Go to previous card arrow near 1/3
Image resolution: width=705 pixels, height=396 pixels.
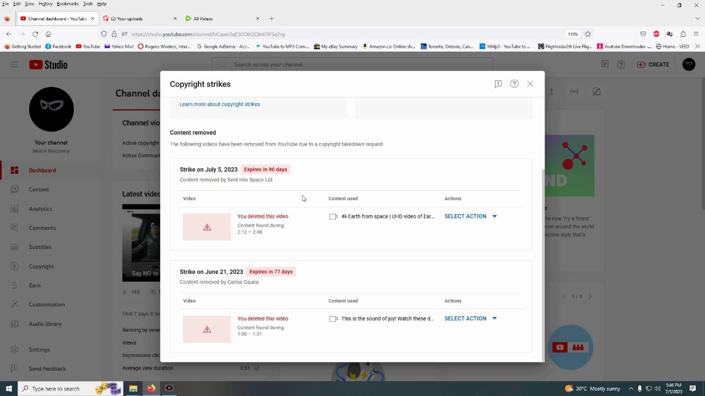tap(563, 296)
